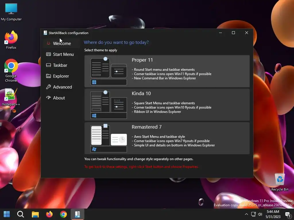Click "Select theme to apply" label
This screenshot has width=294, height=220.
(101, 50)
